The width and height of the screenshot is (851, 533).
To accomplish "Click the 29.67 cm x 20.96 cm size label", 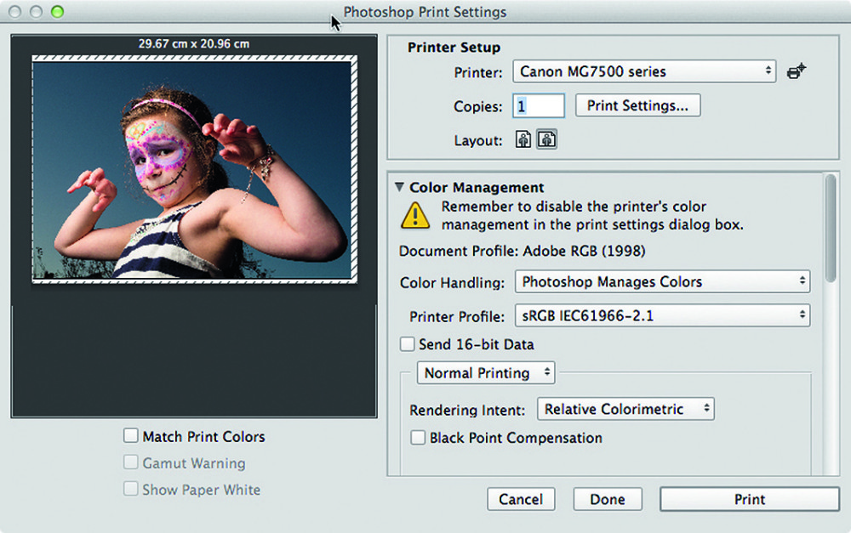I will (x=194, y=44).
